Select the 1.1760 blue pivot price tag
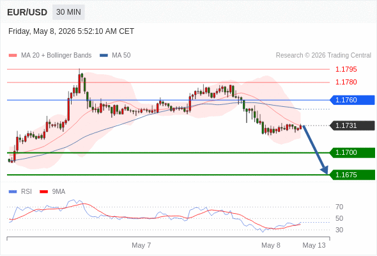Viewport: 377px width, 256px height. 352,100
